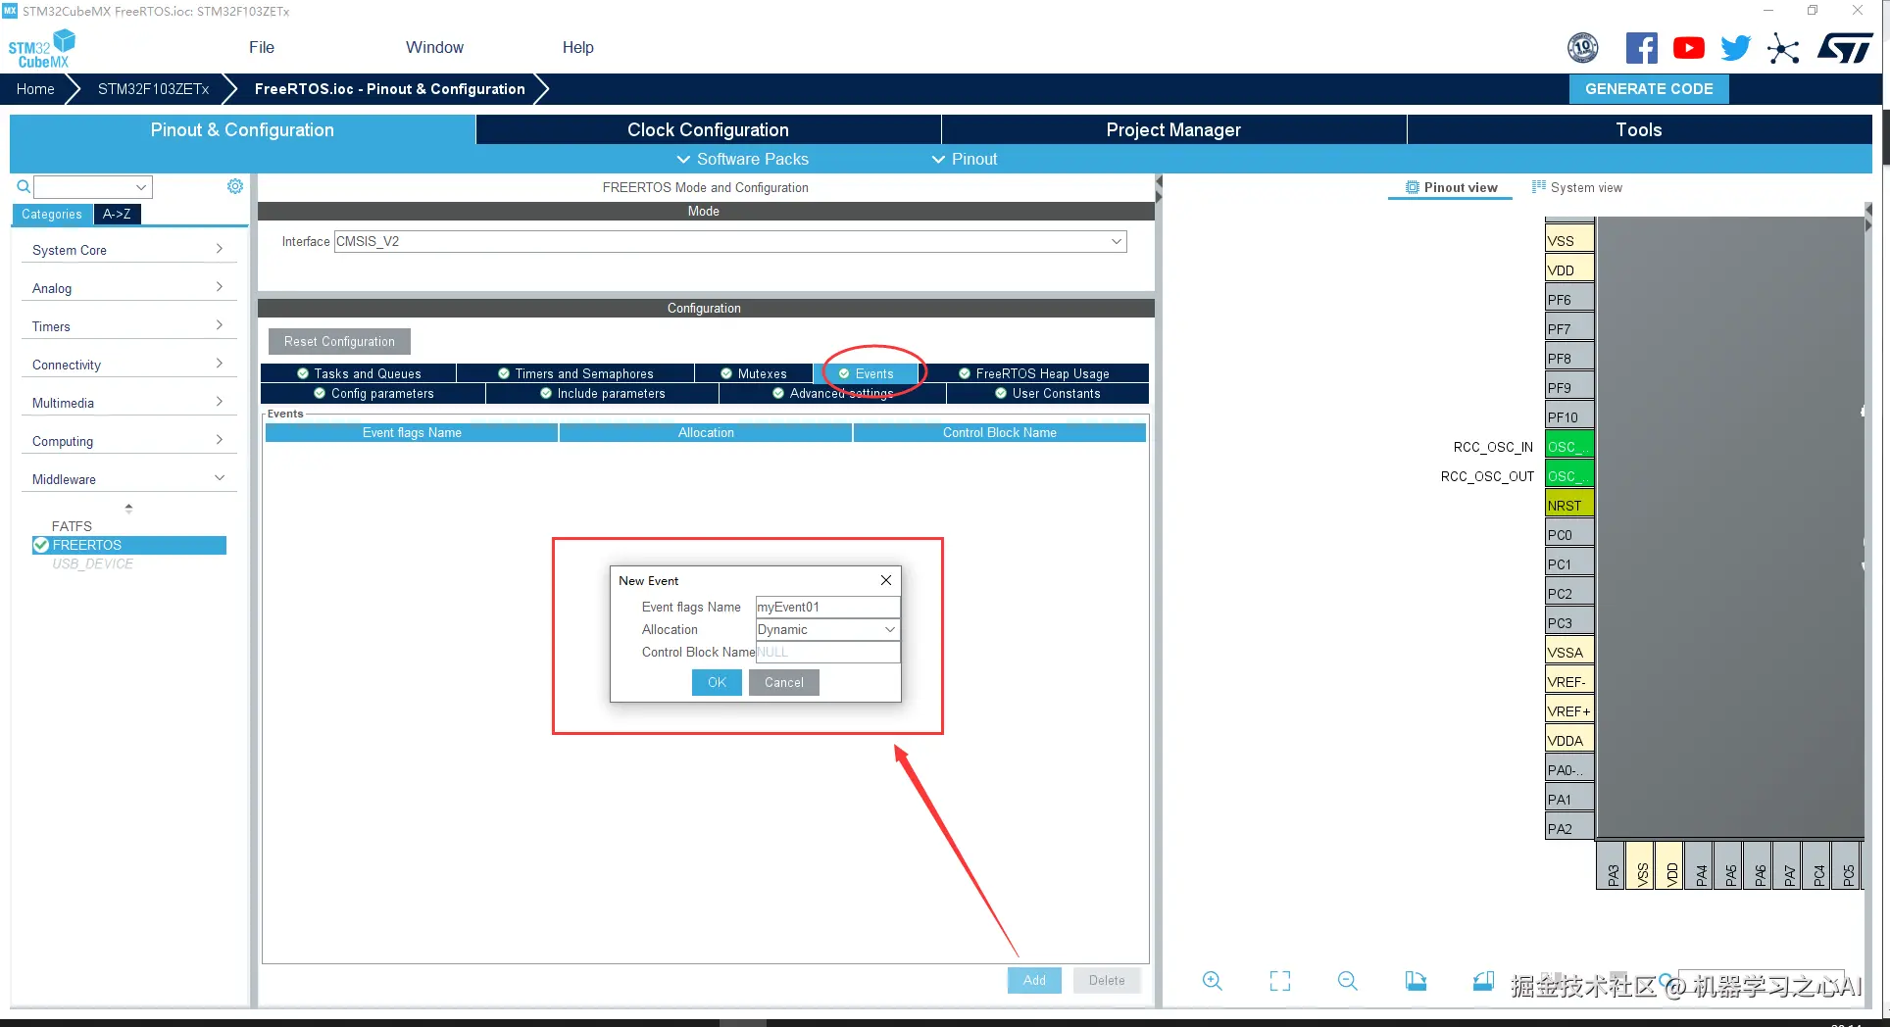Open the Allocation dropdown in New Event dialog
This screenshot has height=1027, width=1890.
tap(827, 629)
